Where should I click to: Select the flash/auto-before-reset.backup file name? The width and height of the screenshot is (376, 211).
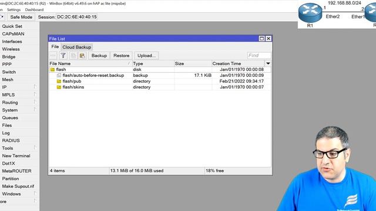pyautogui.click(x=93, y=76)
